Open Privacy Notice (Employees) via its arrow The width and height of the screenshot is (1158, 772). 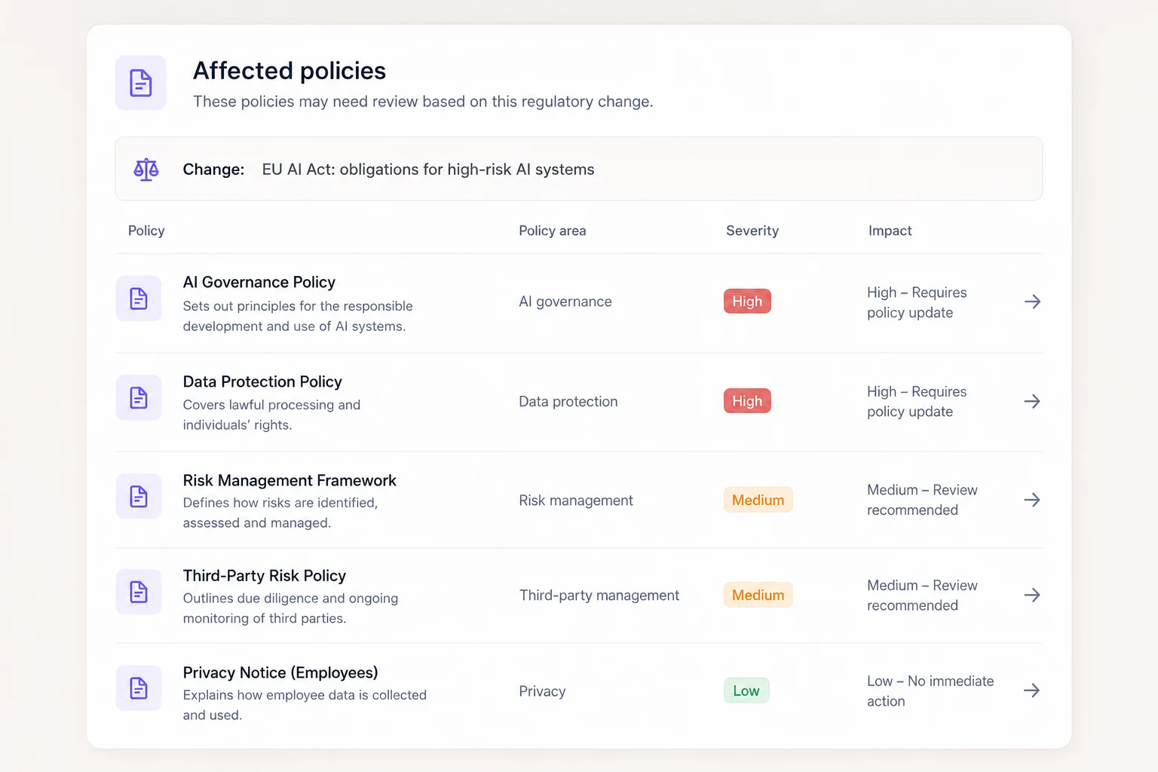[1032, 691]
